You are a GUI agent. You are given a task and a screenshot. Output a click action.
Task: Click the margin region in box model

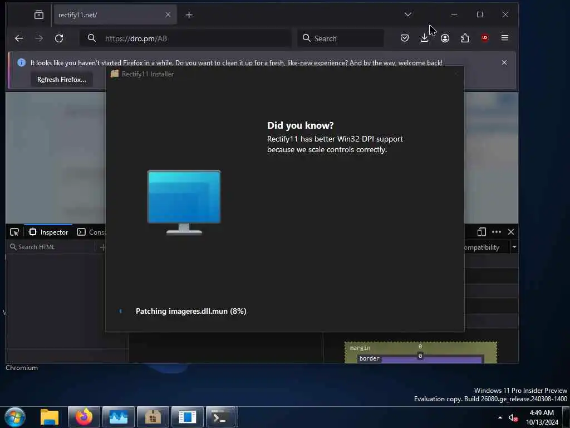point(360,348)
